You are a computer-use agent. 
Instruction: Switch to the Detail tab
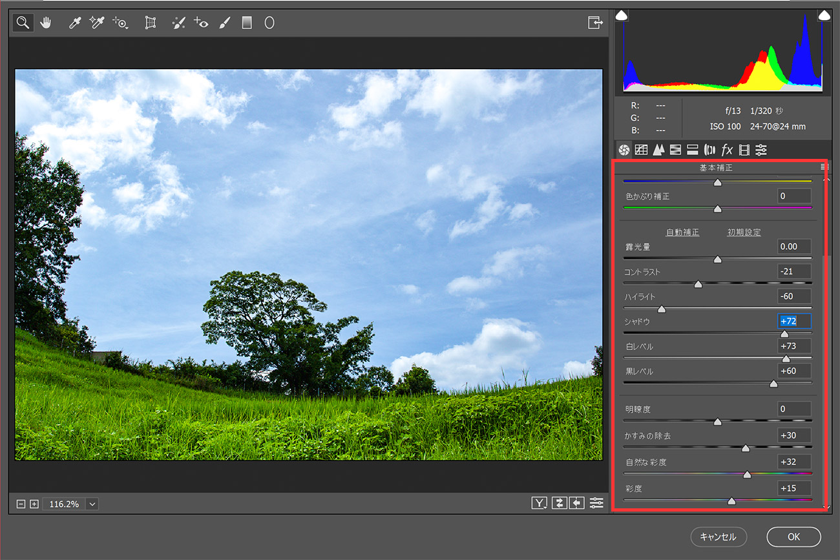point(658,150)
